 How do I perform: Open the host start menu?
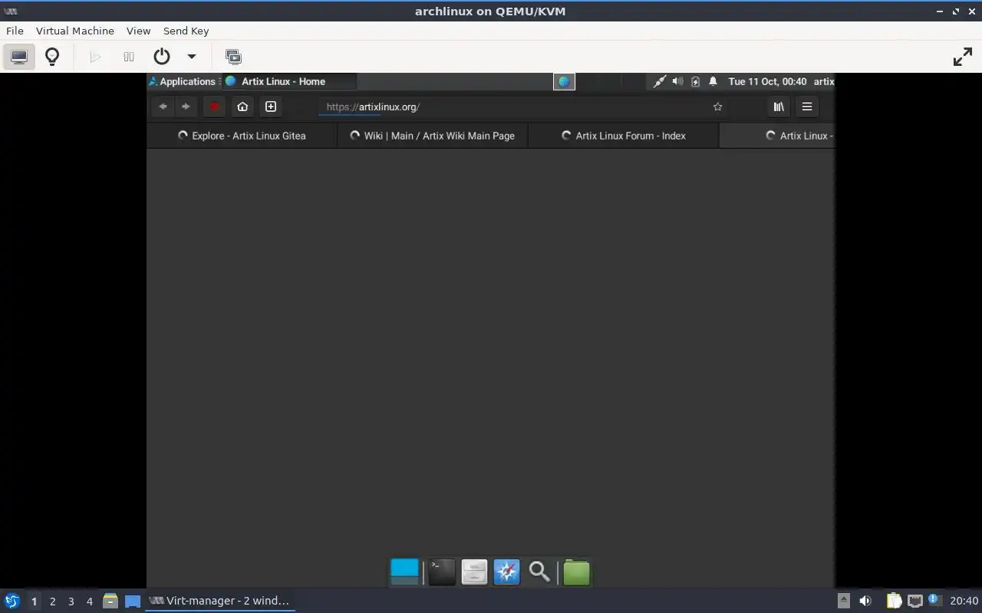pyautogui.click(x=12, y=601)
